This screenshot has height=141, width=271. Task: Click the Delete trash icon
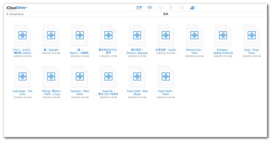[x=171, y=8]
